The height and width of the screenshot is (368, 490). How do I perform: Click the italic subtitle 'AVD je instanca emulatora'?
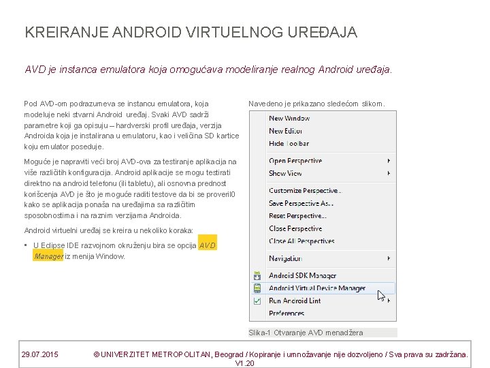tap(86, 70)
